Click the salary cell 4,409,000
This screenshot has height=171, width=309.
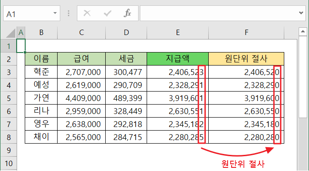coord(81,98)
